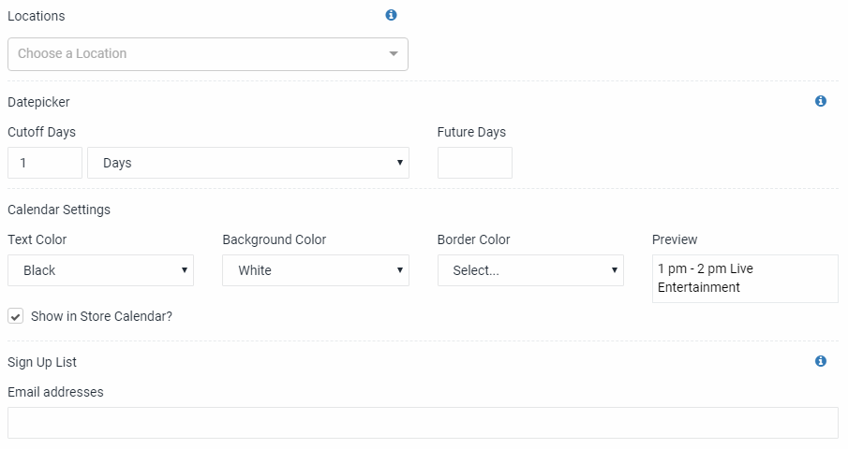Expand the Days unit dropdown
This screenshot has height=449, width=848.
coord(248,163)
